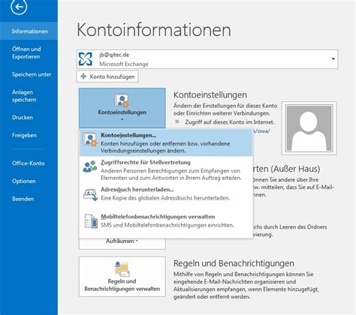
Task: Open the Aufräumen dropdown
Action: click(122, 241)
